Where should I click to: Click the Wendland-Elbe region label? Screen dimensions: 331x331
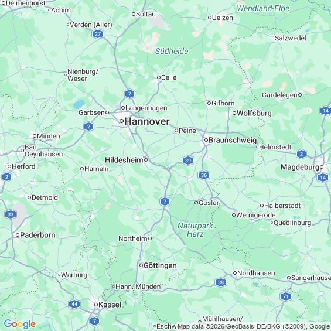[x=263, y=8]
